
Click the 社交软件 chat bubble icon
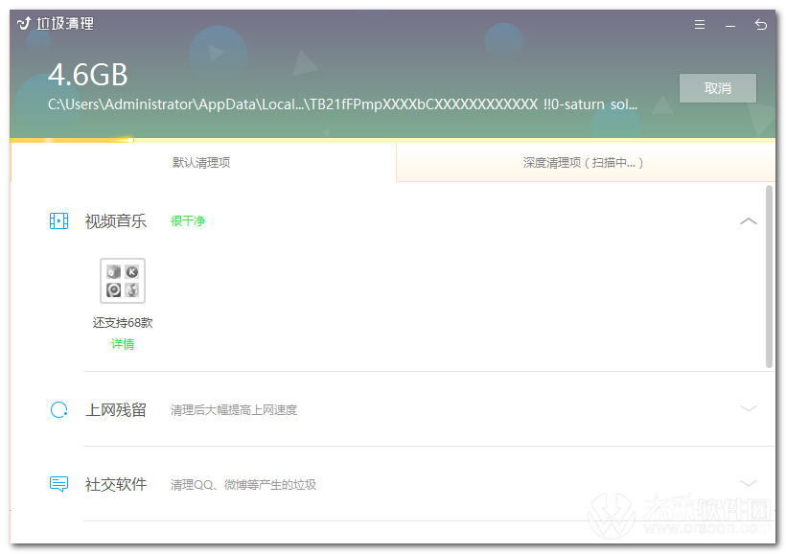click(58, 484)
